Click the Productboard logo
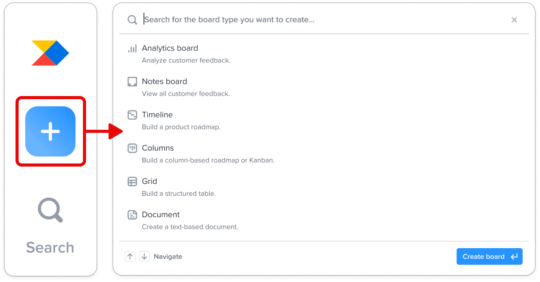Viewport: 540px width, 282px height. 50,53
